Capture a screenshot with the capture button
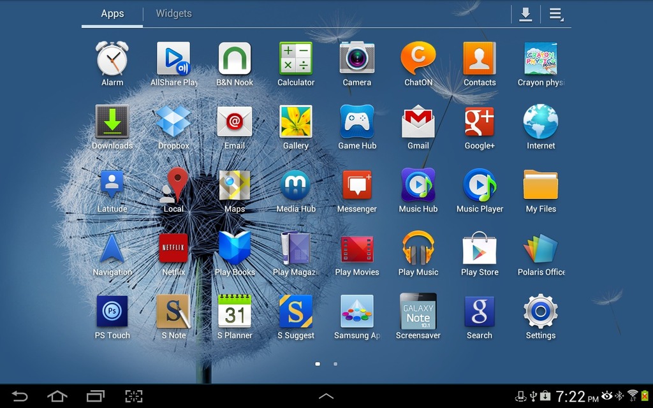The height and width of the screenshot is (408, 653). tap(134, 396)
